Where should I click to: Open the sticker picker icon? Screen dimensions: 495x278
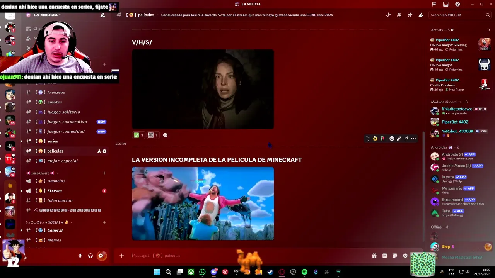tap(395, 256)
